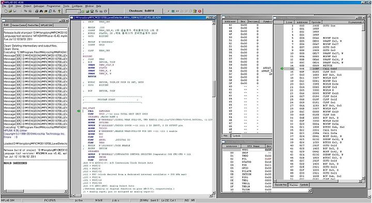Open the Tools menu
This screenshot has width=372, height=203.
pyautogui.click(x=66, y=6)
